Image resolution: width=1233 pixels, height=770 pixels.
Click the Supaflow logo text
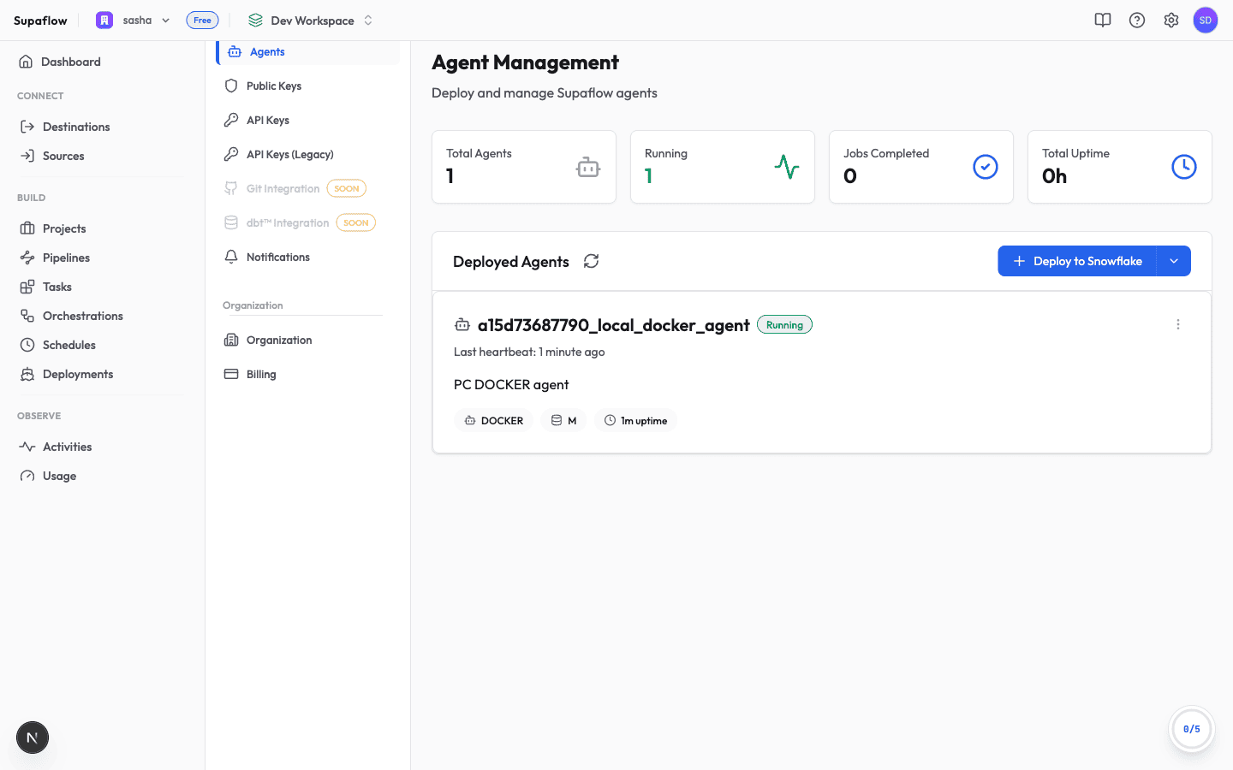pos(40,21)
